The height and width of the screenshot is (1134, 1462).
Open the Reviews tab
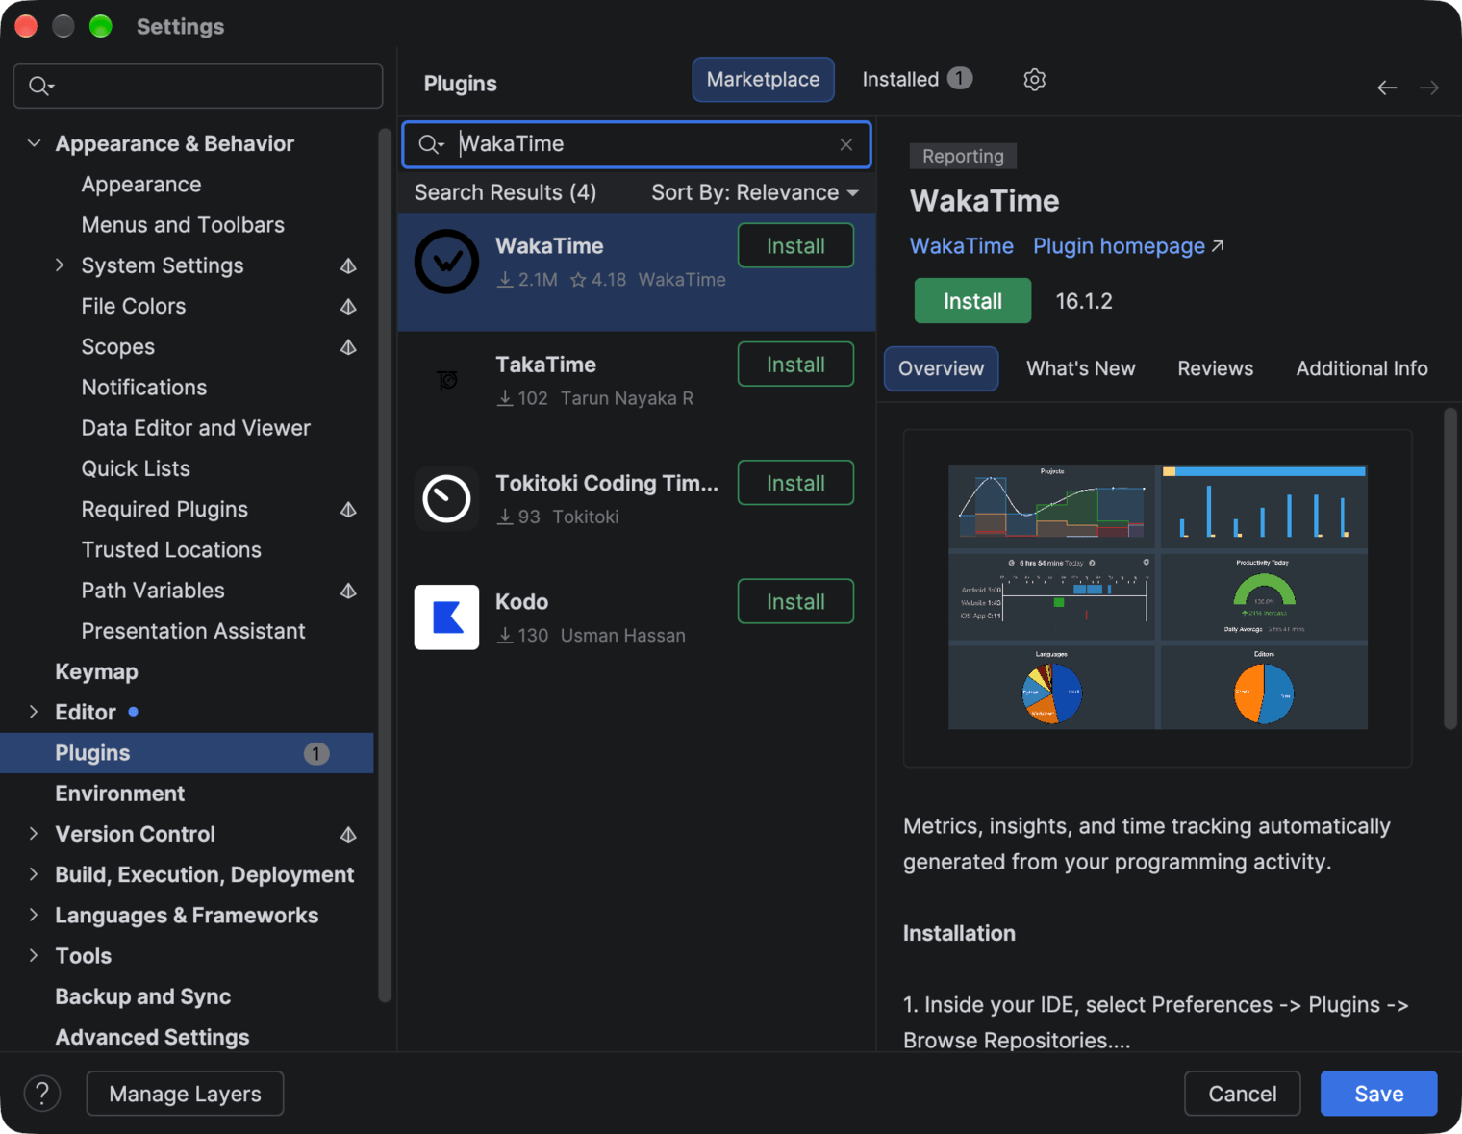pos(1215,368)
